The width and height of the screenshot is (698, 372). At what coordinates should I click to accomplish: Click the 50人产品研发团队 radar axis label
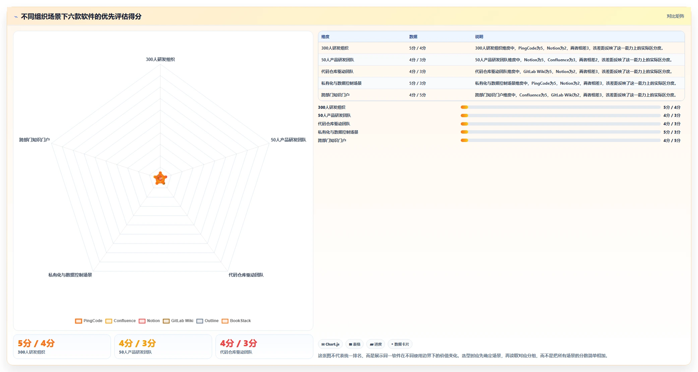pyautogui.click(x=289, y=140)
